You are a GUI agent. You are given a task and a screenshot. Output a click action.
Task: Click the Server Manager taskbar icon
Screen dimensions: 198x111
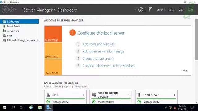click(x=49, y=107)
